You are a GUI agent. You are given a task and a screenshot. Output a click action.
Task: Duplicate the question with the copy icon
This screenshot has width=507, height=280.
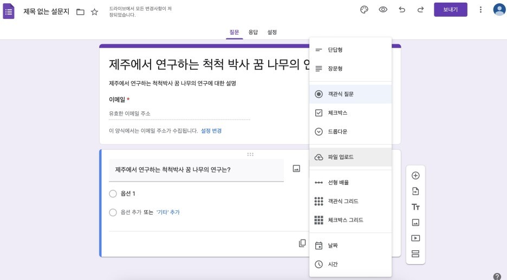tap(302, 243)
